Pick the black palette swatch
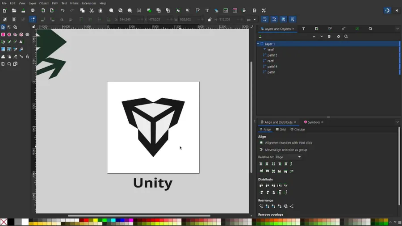The width and height of the screenshot is (402, 226). click(x=11, y=222)
